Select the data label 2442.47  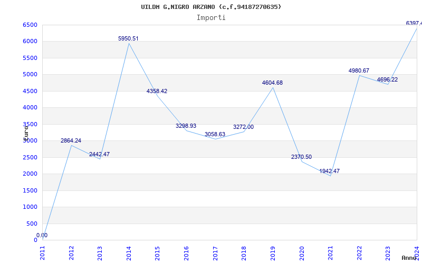coord(99,154)
